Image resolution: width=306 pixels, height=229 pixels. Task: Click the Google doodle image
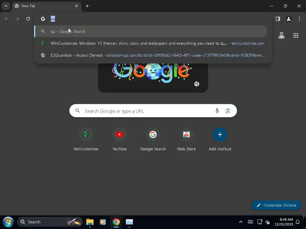tap(153, 78)
